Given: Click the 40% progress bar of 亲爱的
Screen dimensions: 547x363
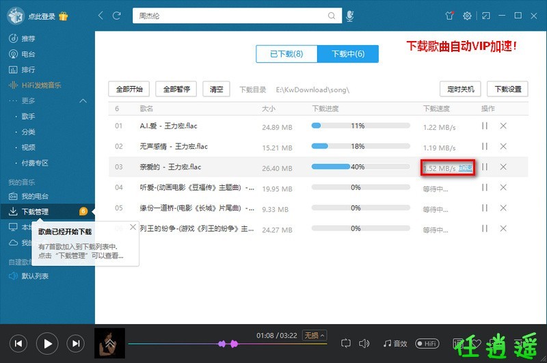Looking at the screenshot, I should coord(361,167).
